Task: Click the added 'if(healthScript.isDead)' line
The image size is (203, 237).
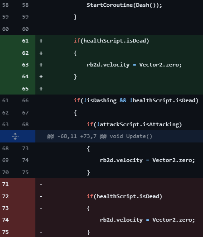Action: click(x=111, y=41)
